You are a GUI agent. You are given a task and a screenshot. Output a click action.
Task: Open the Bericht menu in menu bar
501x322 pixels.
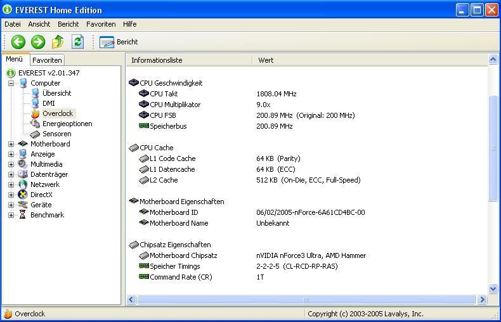click(68, 24)
